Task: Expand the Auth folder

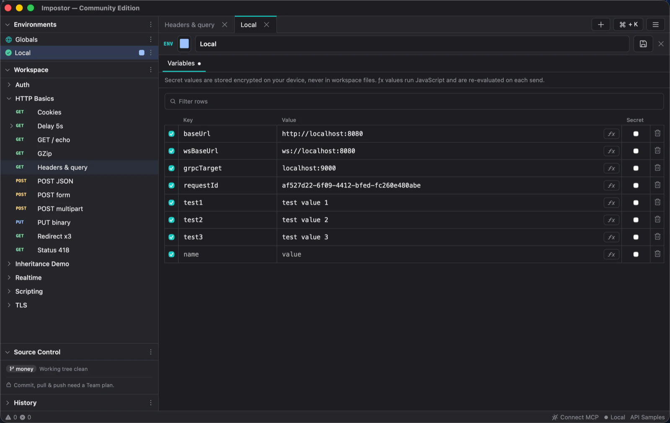Action: [9, 85]
